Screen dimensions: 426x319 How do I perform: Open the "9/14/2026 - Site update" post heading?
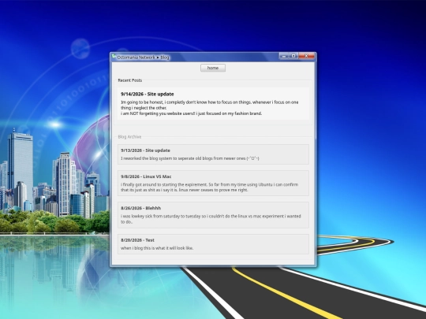(x=148, y=95)
